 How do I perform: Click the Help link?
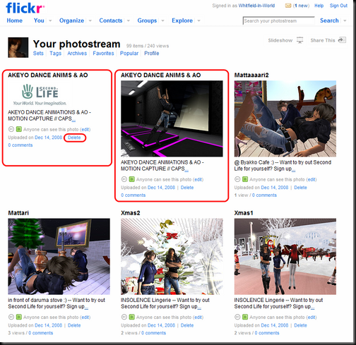click(319, 6)
